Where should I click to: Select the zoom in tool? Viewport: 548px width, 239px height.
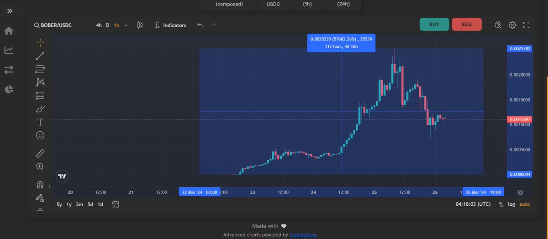pyautogui.click(x=40, y=167)
